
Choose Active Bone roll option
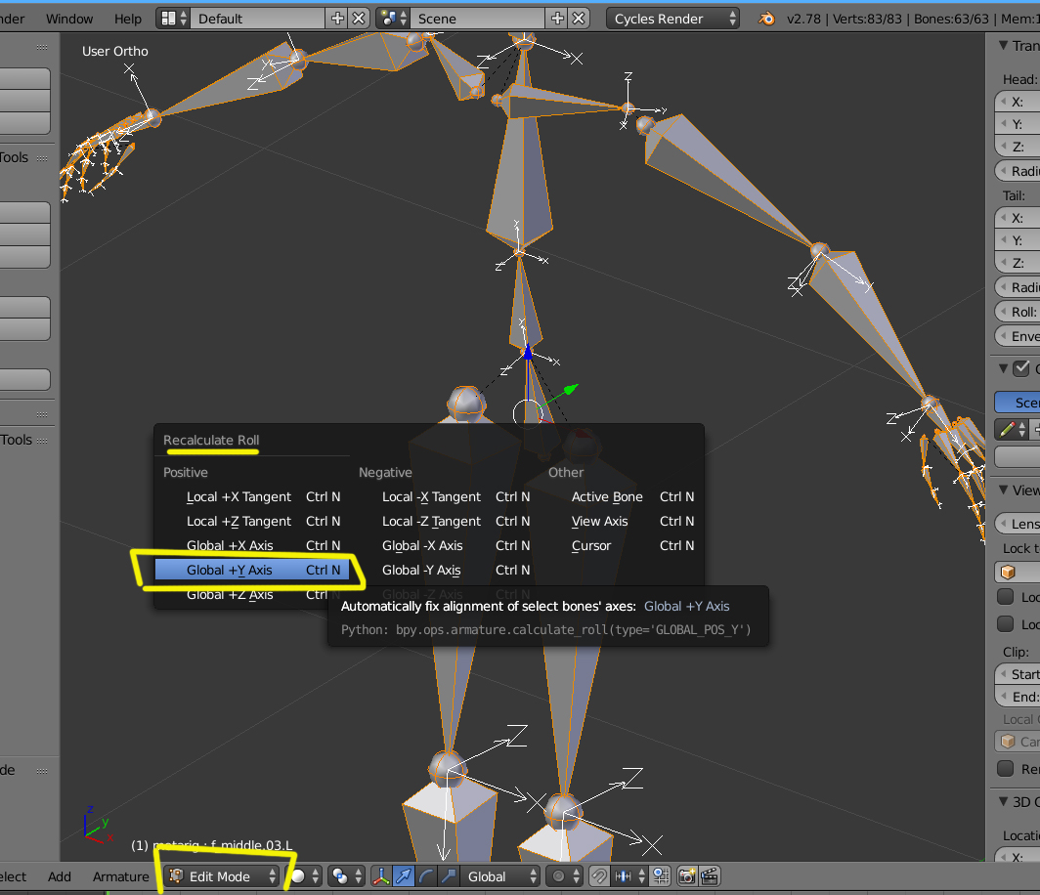pyautogui.click(x=622, y=496)
